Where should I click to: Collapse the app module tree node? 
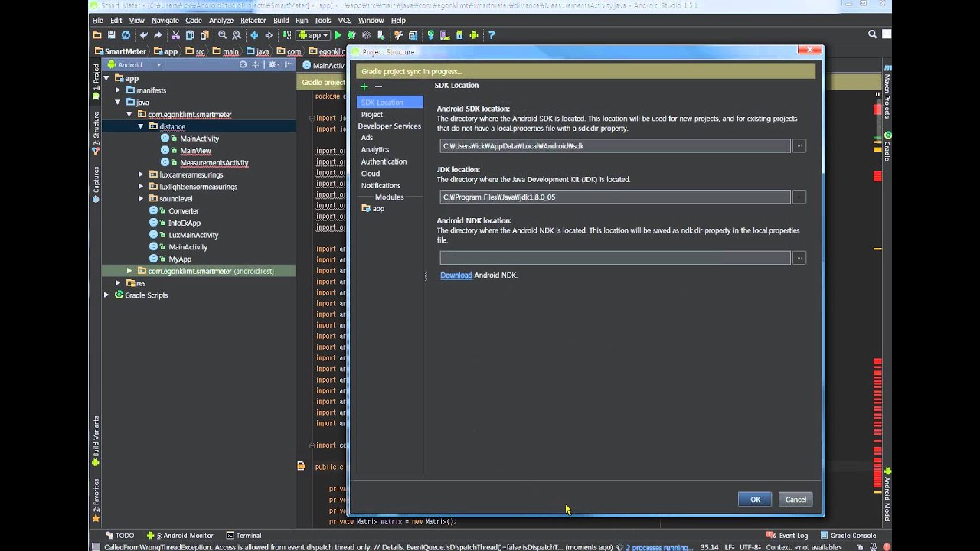(106, 78)
